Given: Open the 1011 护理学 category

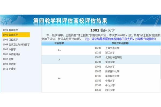Looking at the screenshot, I should 9,69.
